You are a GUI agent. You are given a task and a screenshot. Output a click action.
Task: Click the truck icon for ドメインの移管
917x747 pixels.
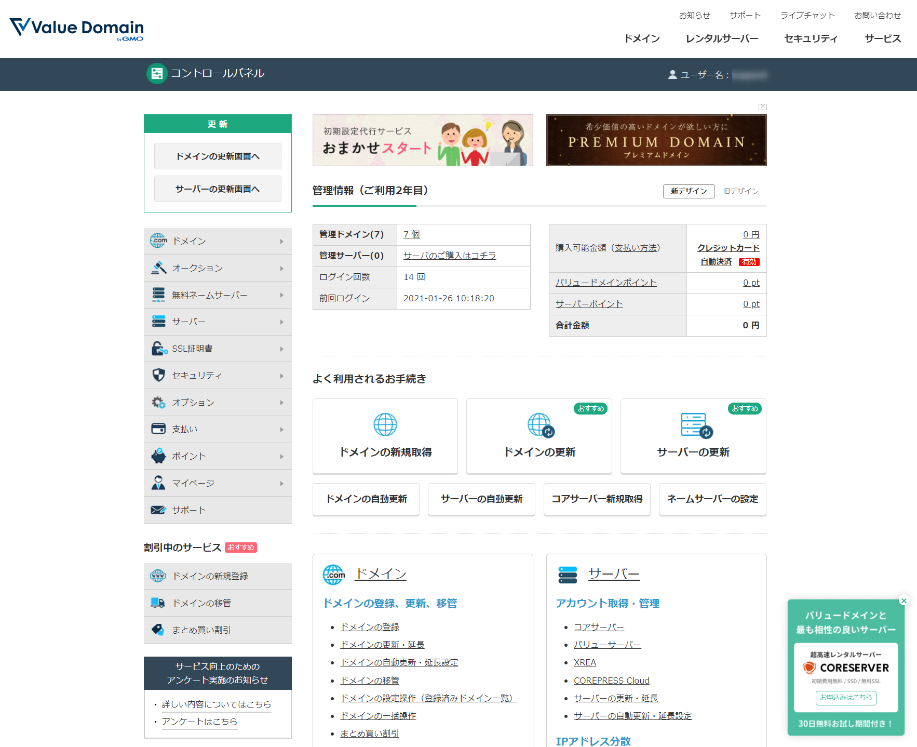click(x=158, y=603)
